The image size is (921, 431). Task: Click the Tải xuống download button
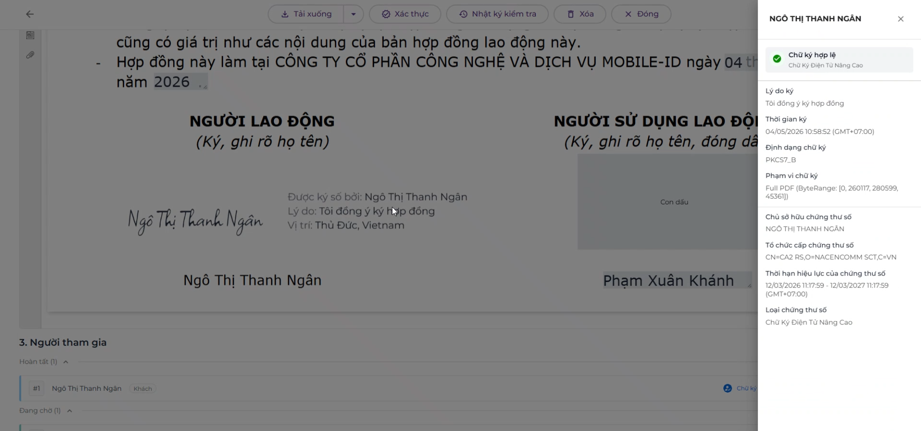[306, 14]
